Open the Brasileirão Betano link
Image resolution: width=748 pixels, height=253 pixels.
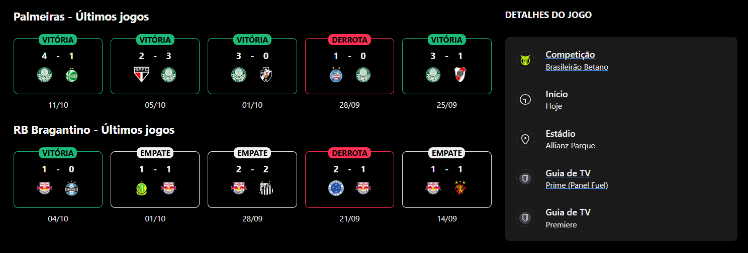(577, 67)
